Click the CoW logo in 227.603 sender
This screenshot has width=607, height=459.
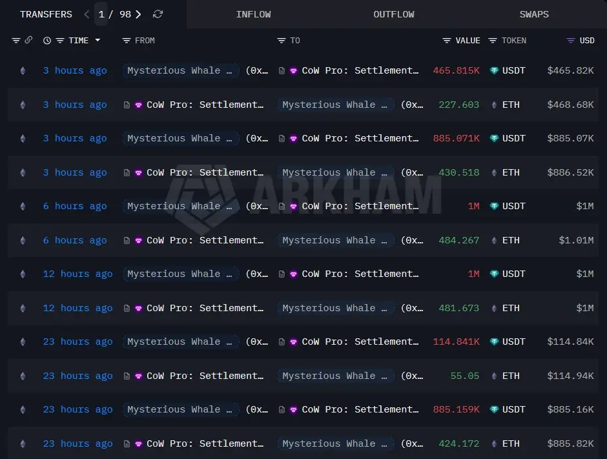138,105
